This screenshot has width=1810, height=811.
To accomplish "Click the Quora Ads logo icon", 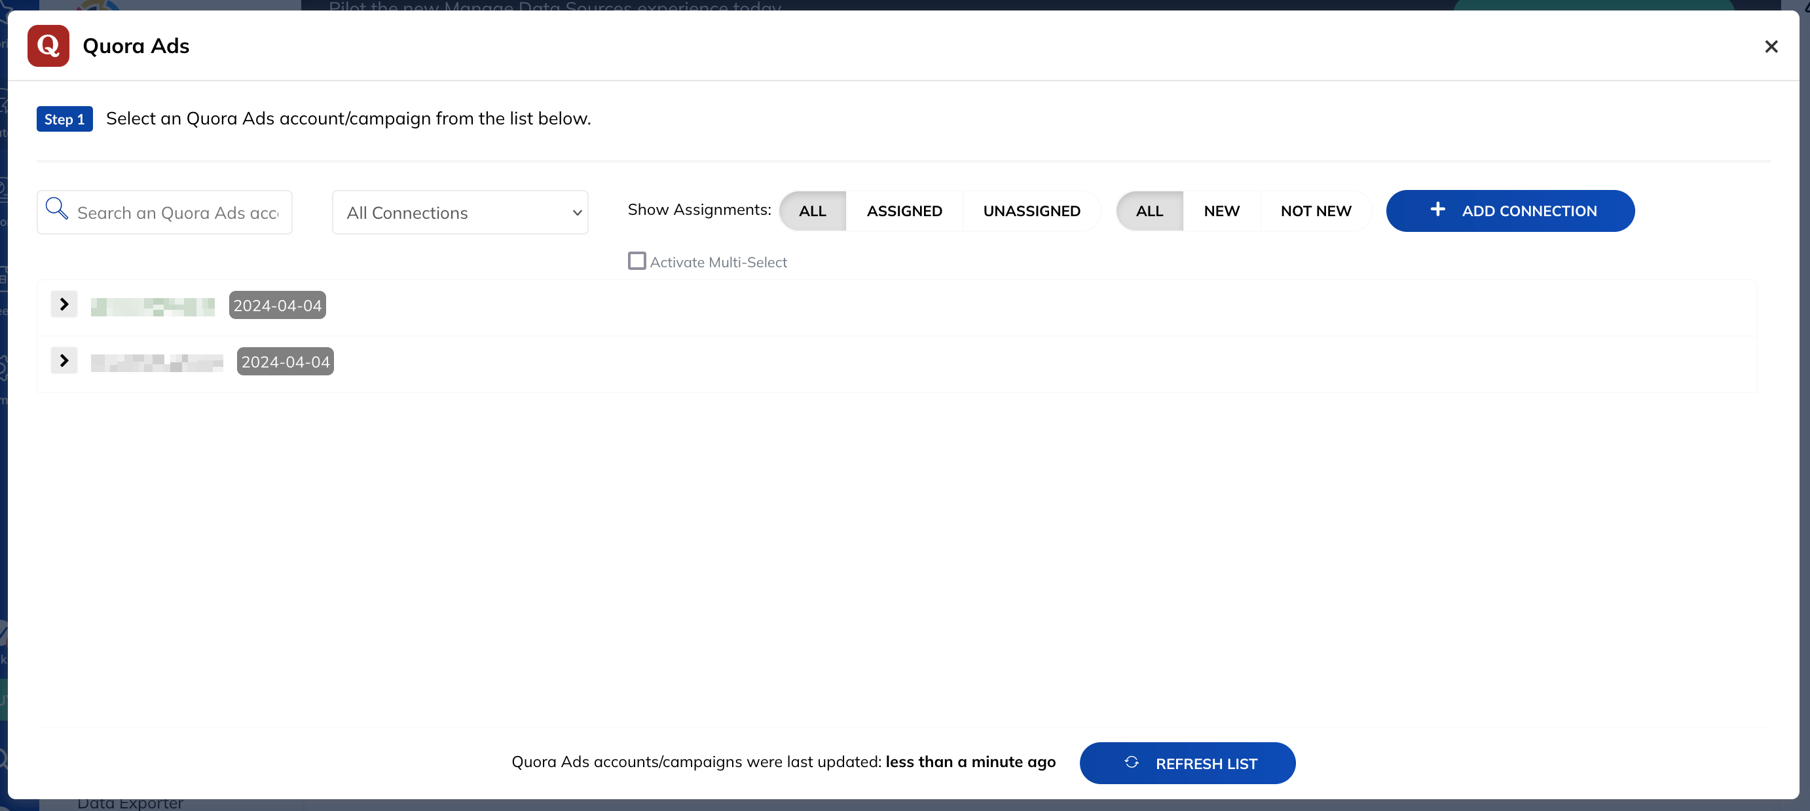I will pyautogui.click(x=48, y=46).
